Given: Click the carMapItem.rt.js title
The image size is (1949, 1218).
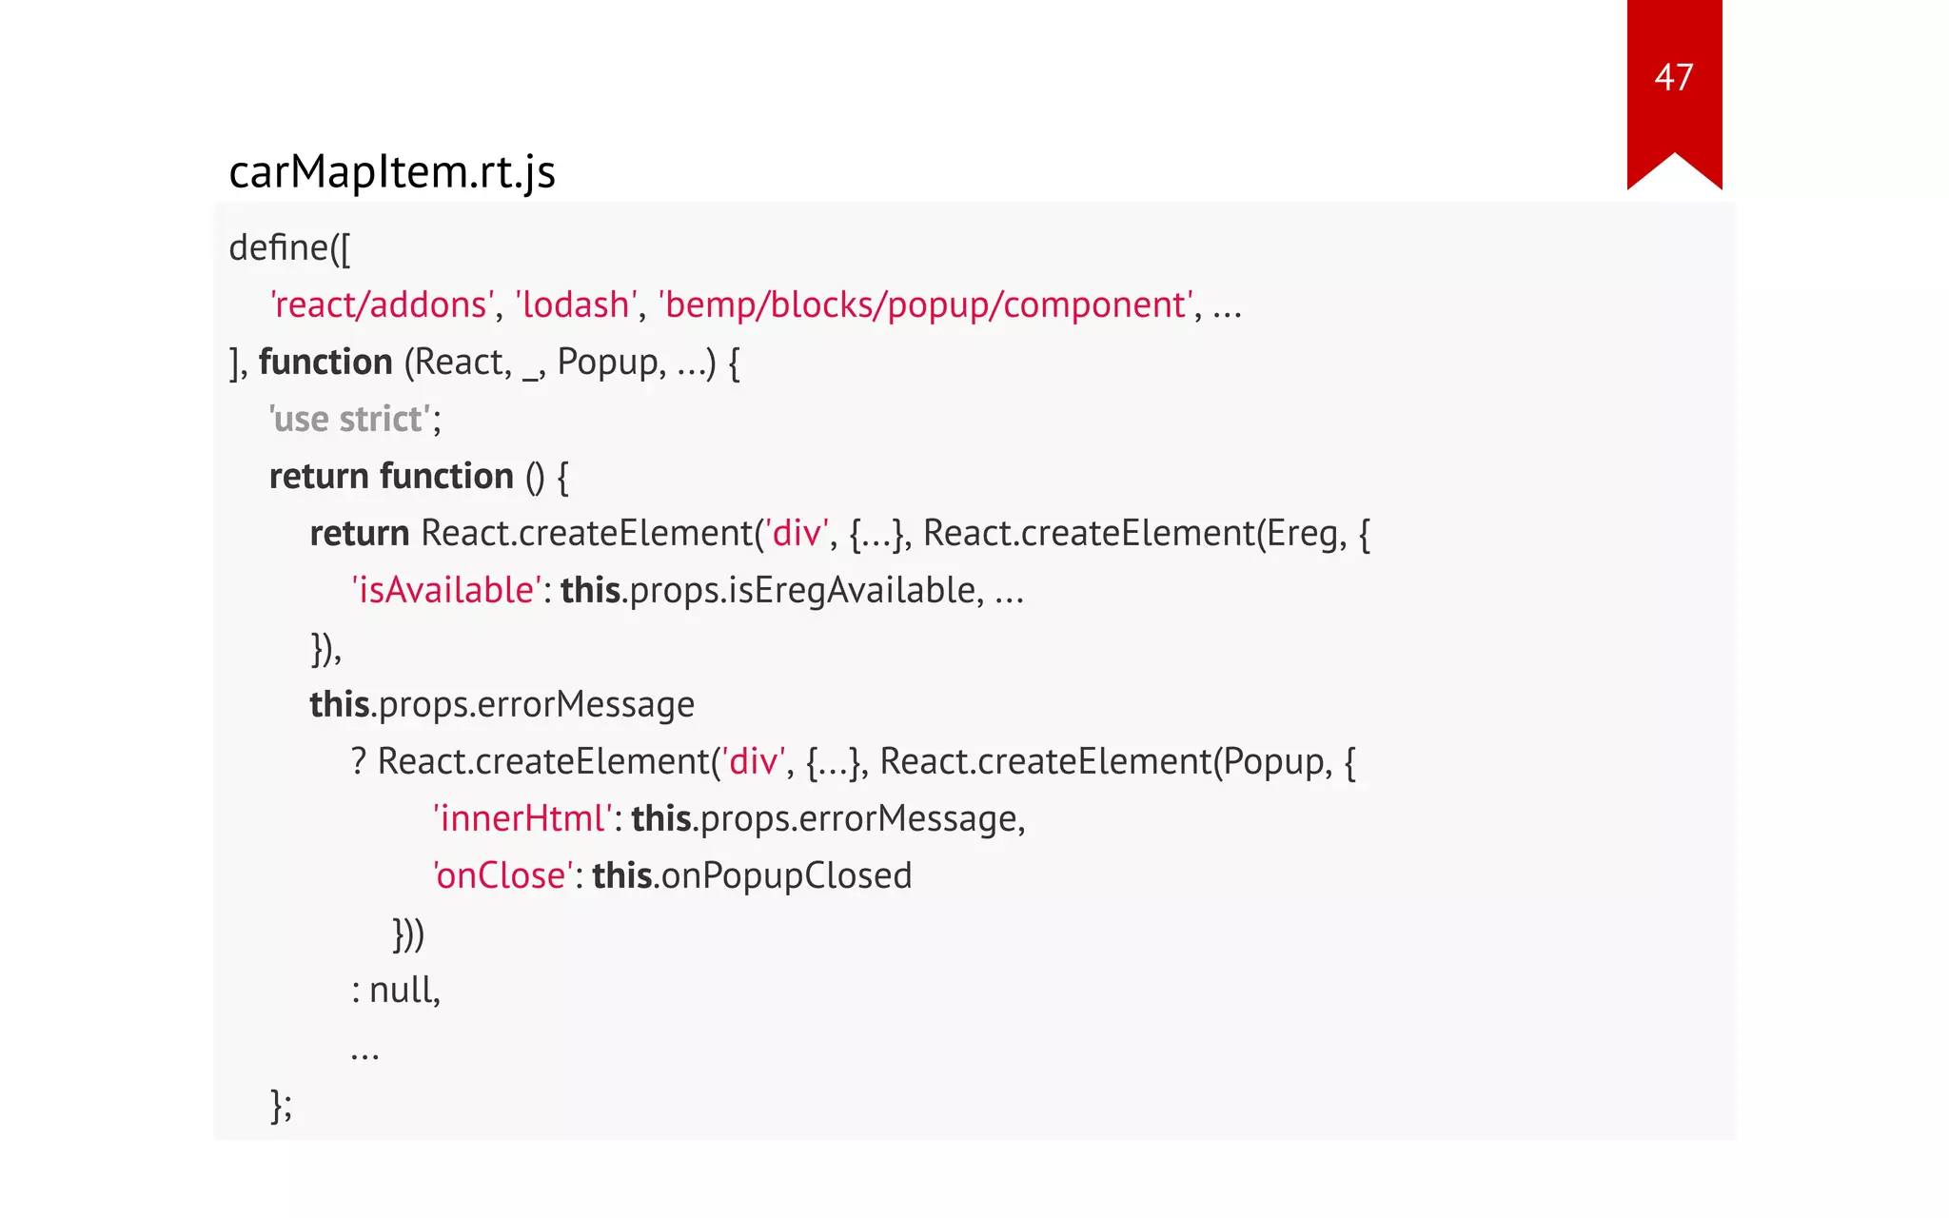Looking at the screenshot, I should (x=391, y=172).
